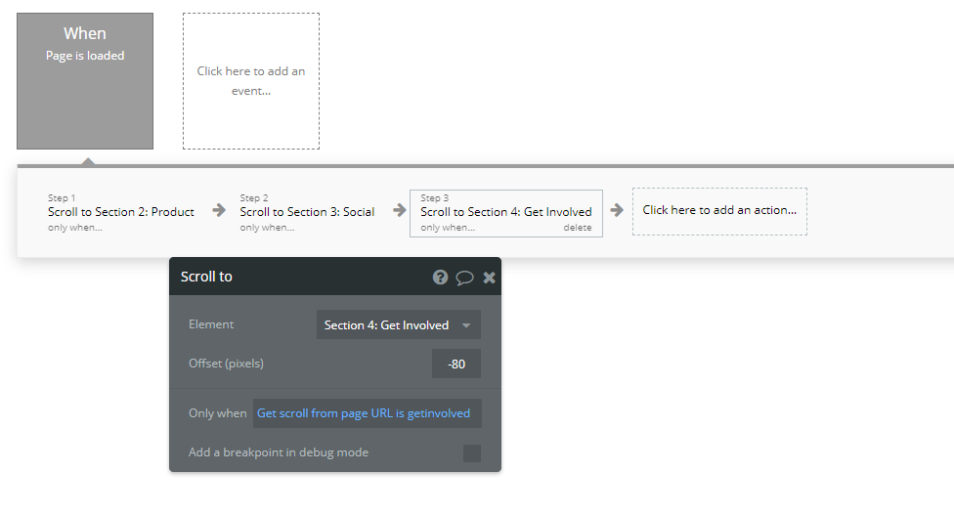Edit the Offset pixels value field
This screenshot has height=515, width=954.
pos(456,364)
